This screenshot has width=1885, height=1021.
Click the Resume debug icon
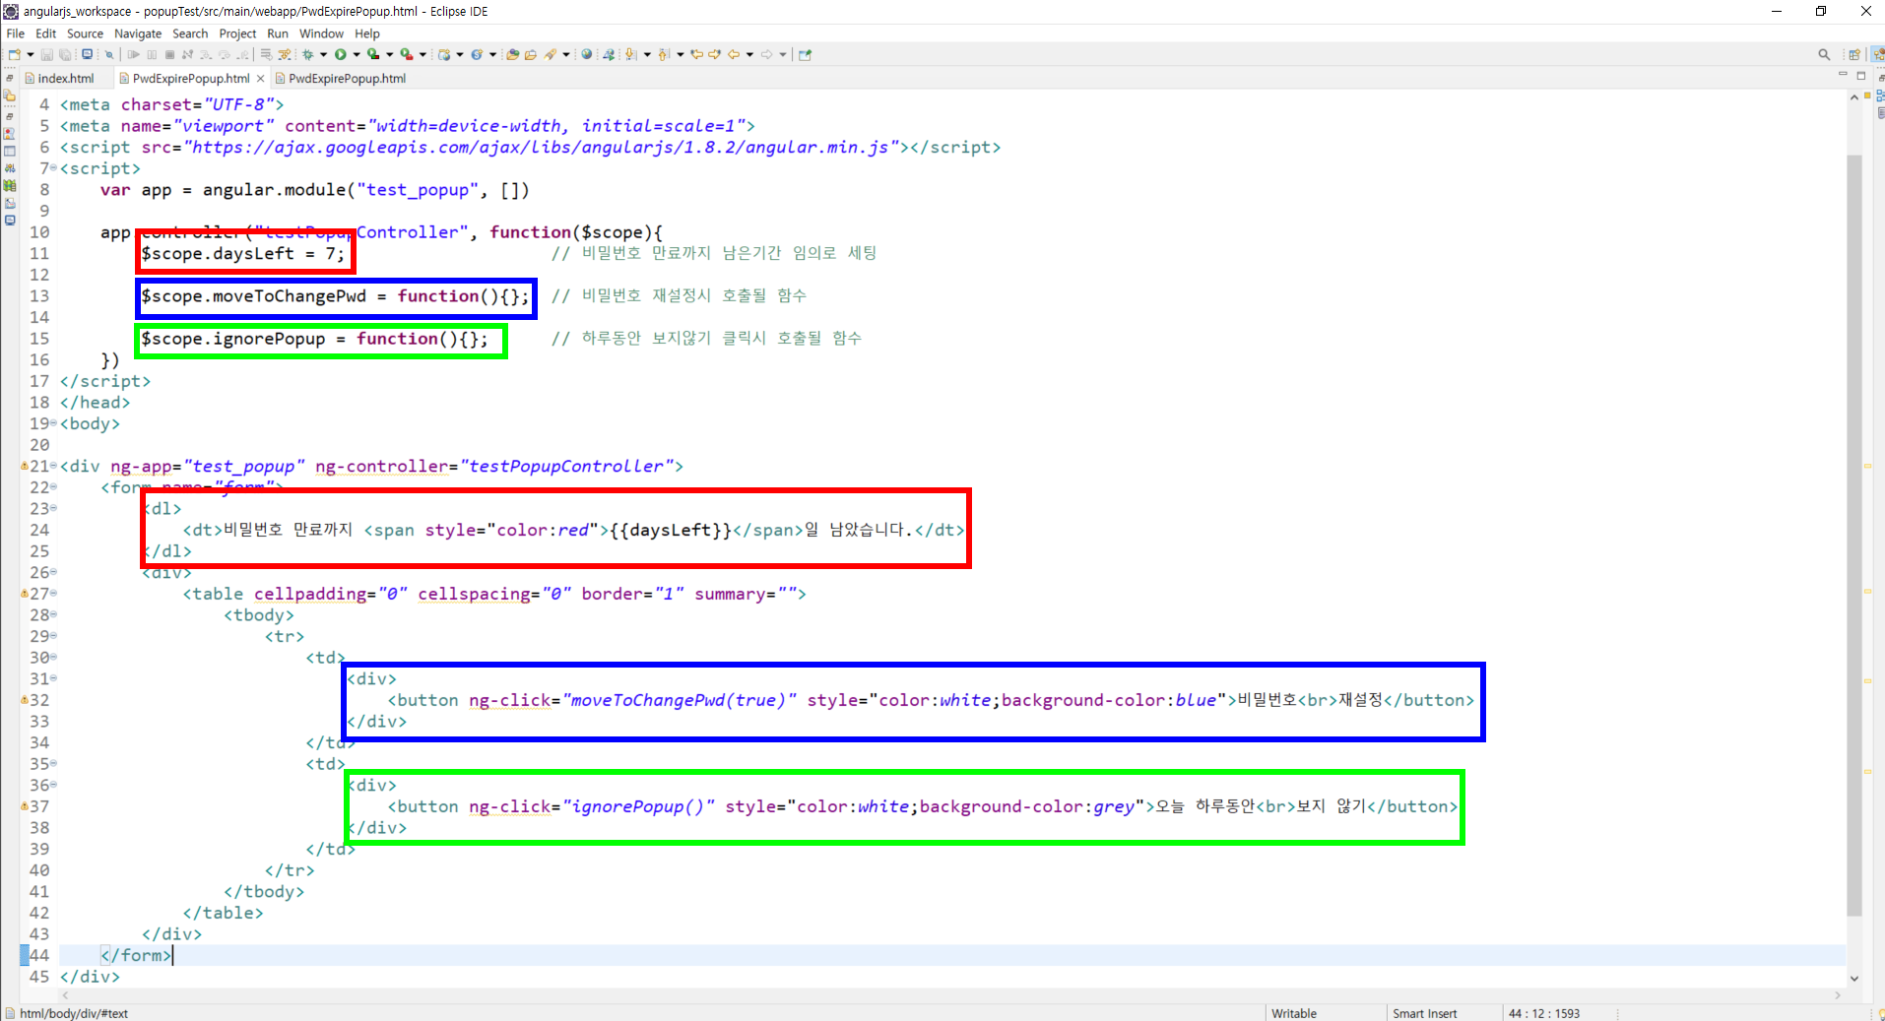point(133,54)
